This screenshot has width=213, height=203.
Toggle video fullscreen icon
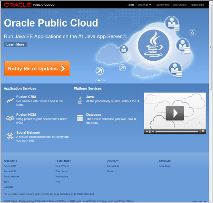click(202, 131)
